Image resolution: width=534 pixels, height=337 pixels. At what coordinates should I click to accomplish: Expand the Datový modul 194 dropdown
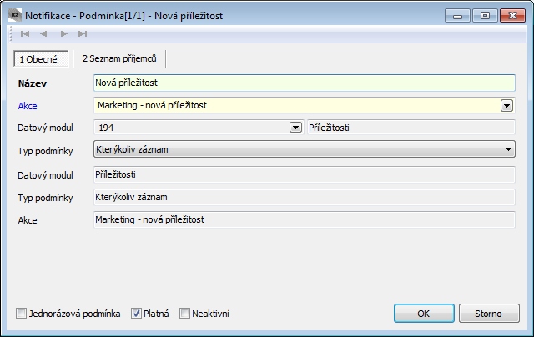[295, 128]
